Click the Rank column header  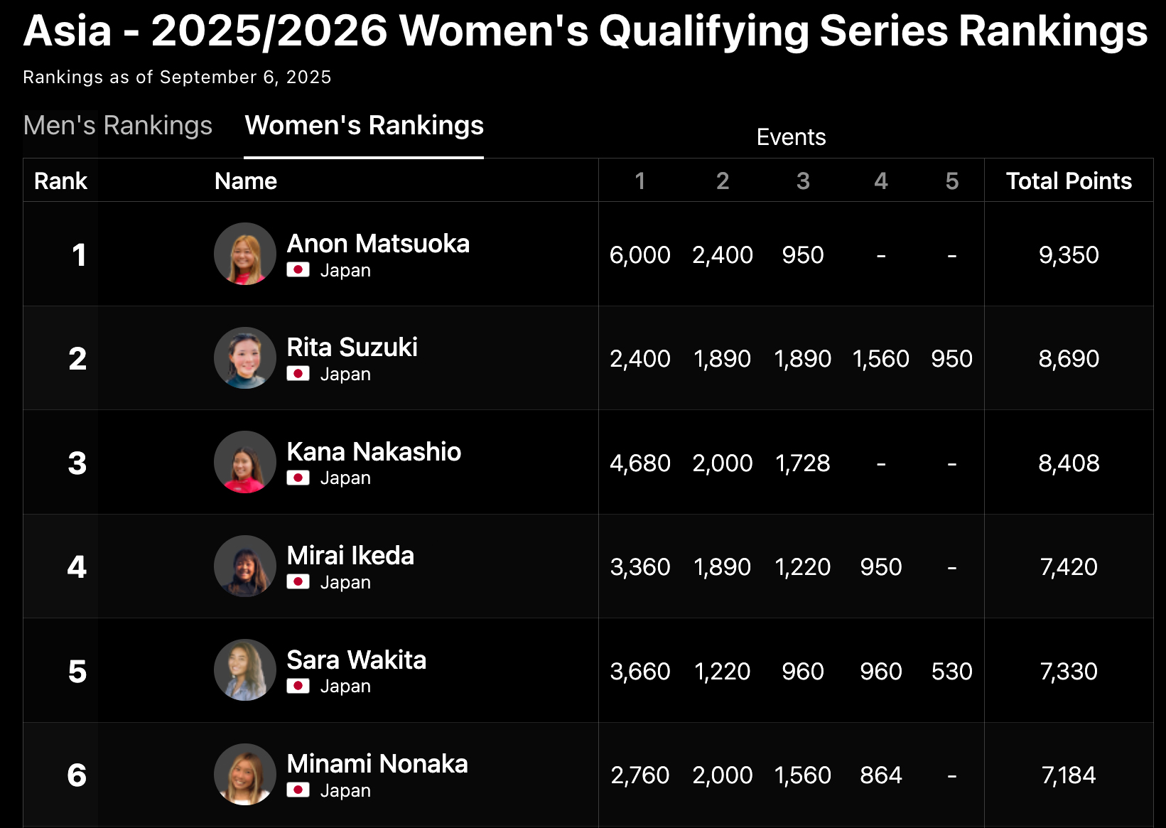(60, 181)
